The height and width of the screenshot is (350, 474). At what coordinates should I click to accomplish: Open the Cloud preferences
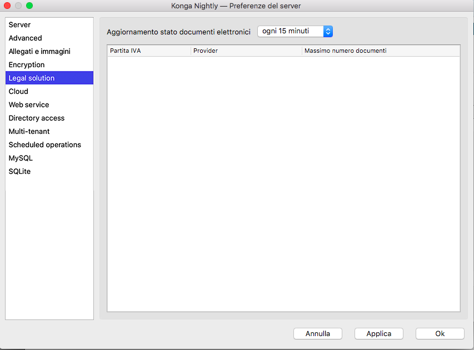tap(18, 92)
